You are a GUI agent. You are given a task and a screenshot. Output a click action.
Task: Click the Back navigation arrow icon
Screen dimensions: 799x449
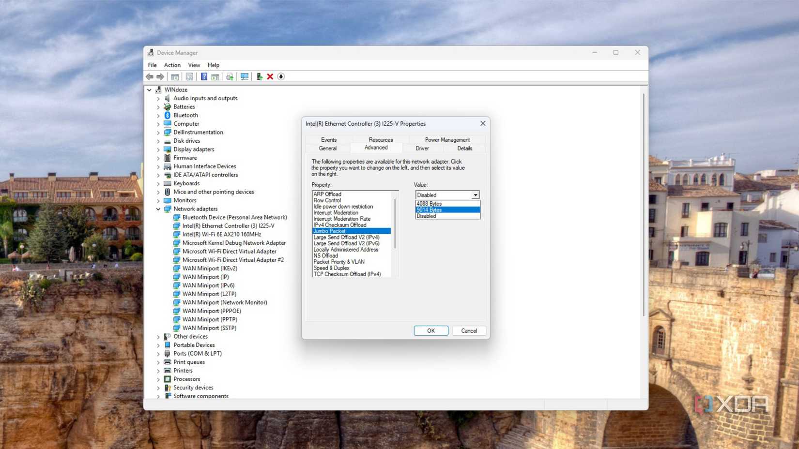tap(149, 76)
